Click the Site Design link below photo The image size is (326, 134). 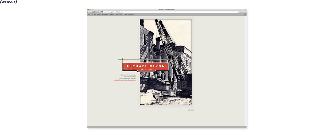pyautogui.click(x=191, y=110)
